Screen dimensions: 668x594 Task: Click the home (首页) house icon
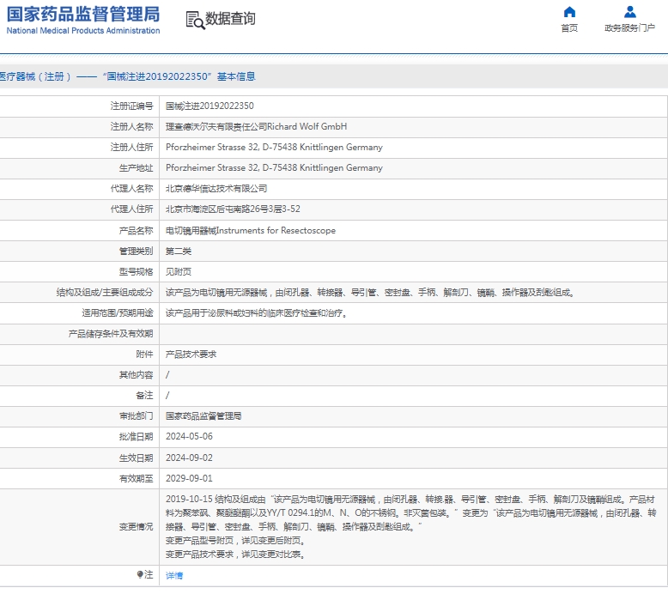pyautogui.click(x=569, y=12)
